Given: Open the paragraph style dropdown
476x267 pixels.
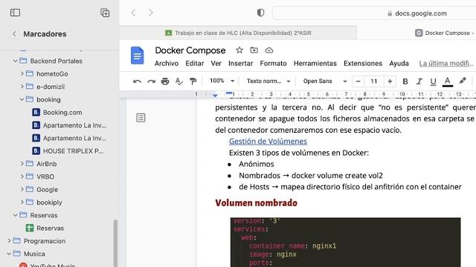Looking at the screenshot, I should [x=268, y=81].
